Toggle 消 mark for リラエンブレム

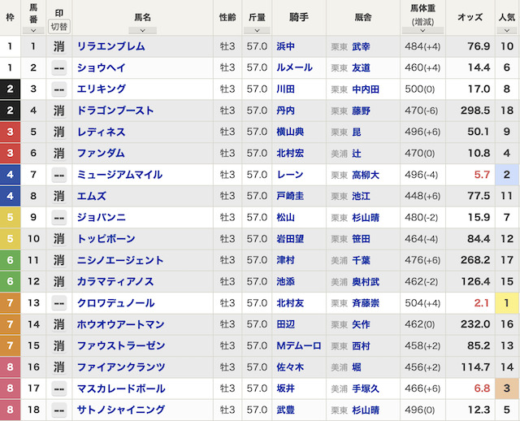pyautogui.click(x=59, y=46)
